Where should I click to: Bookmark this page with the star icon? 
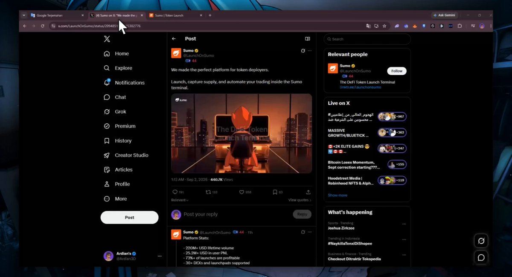[384, 26]
